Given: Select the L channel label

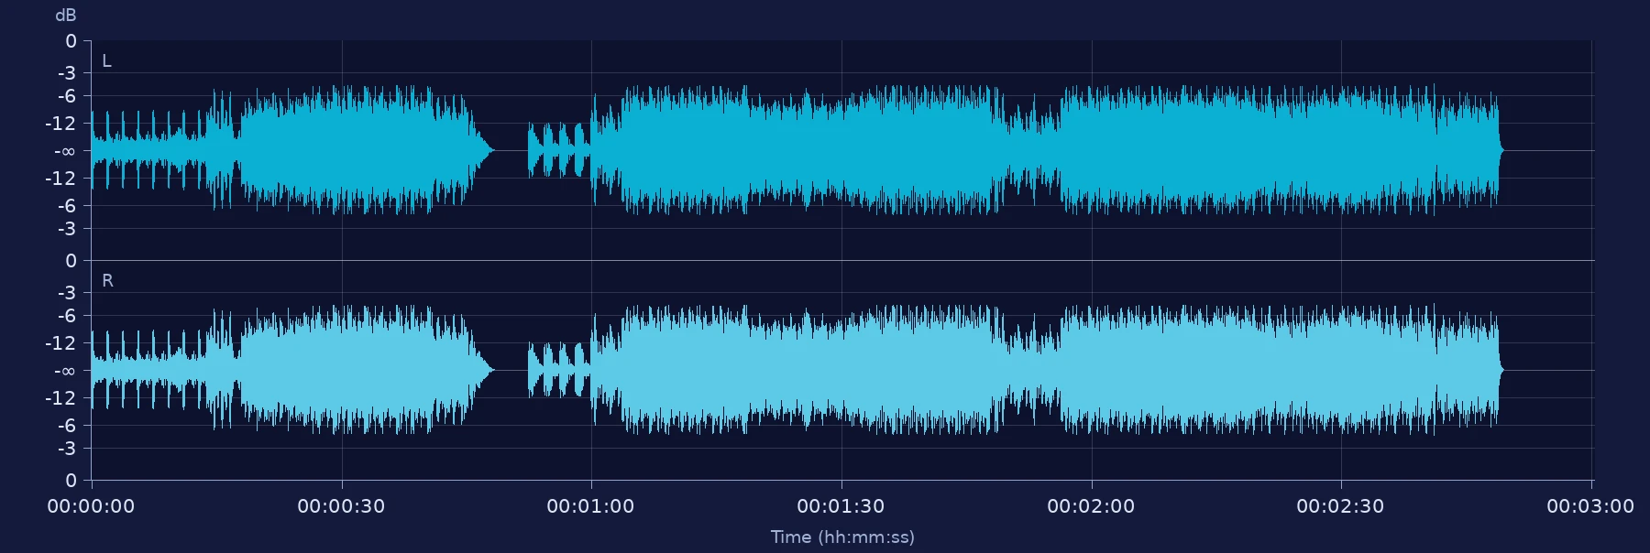Looking at the screenshot, I should [x=106, y=61].
